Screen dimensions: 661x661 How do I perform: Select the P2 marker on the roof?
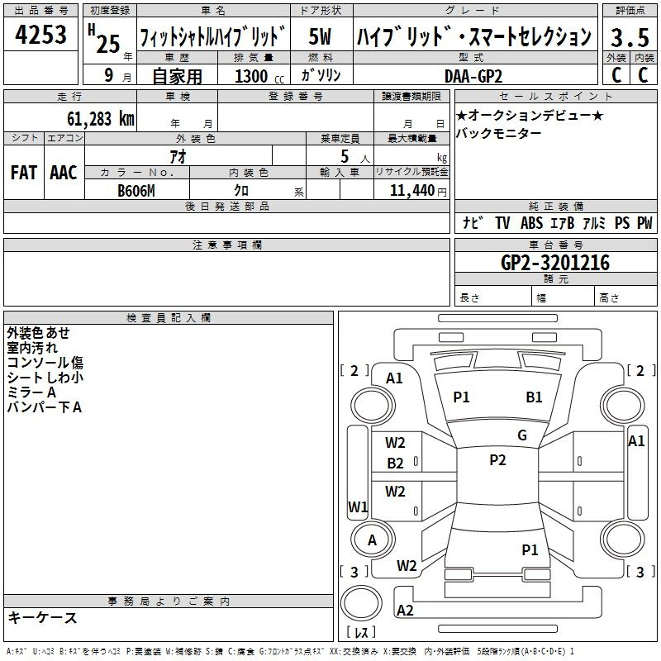tap(497, 460)
